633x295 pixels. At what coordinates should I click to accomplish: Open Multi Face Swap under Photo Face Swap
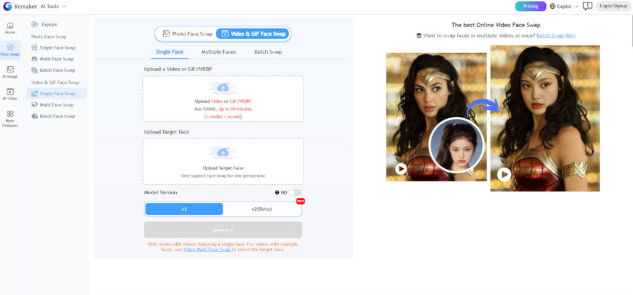coord(53,59)
